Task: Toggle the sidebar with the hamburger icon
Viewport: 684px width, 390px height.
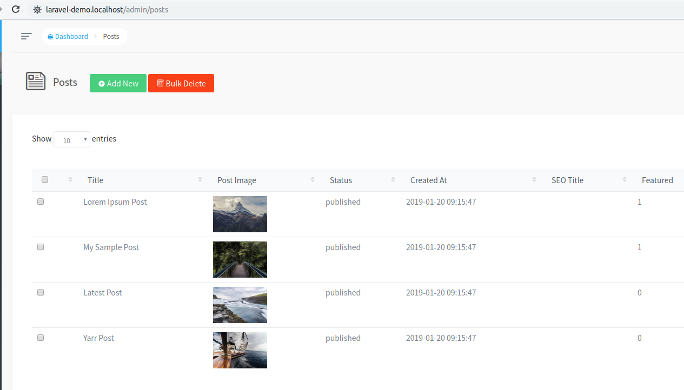Action: [x=26, y=36]
